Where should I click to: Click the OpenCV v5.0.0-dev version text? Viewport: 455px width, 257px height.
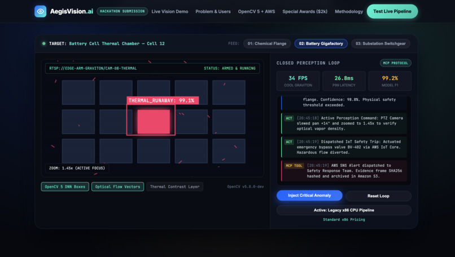click(246, 187)
